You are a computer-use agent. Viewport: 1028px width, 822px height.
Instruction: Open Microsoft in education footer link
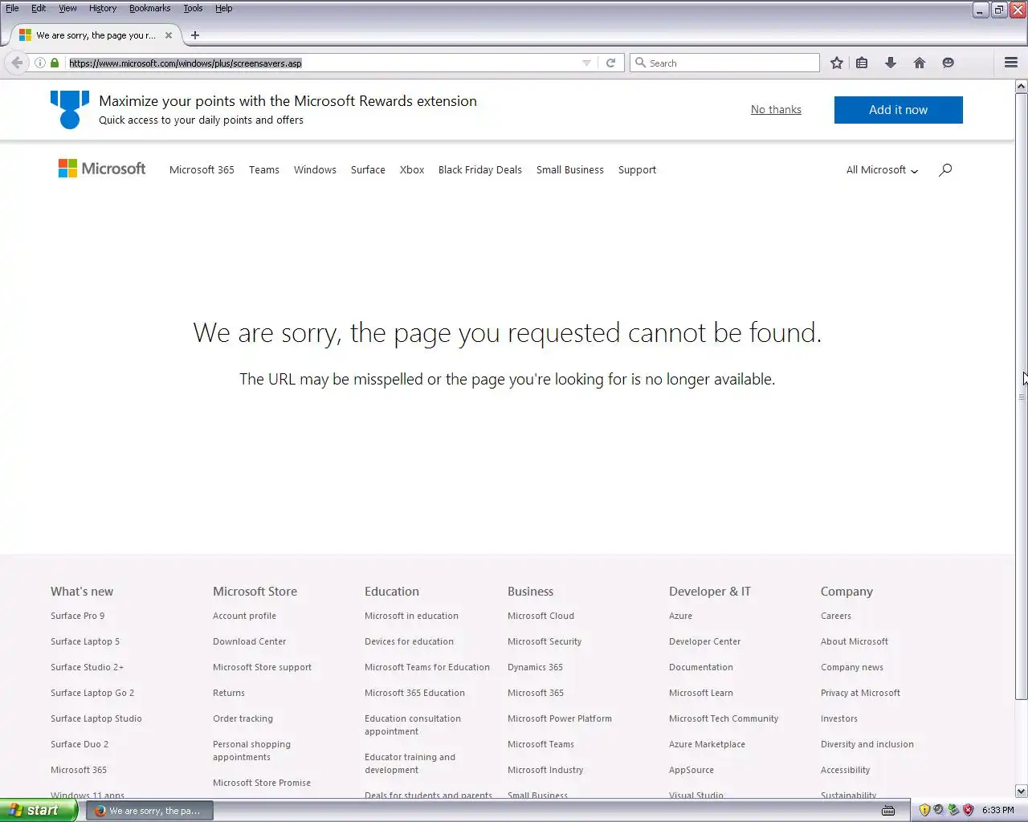point(411,616)
